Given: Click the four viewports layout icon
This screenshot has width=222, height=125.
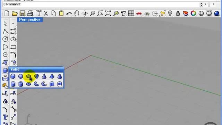Looking at the screenshot, I should [x=131, y=14].
